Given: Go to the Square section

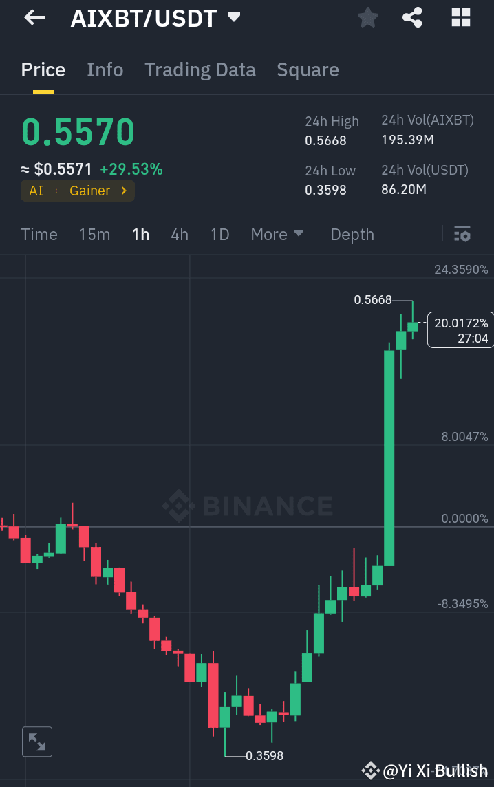Looking at the screenshot, I should coord(308,69).
